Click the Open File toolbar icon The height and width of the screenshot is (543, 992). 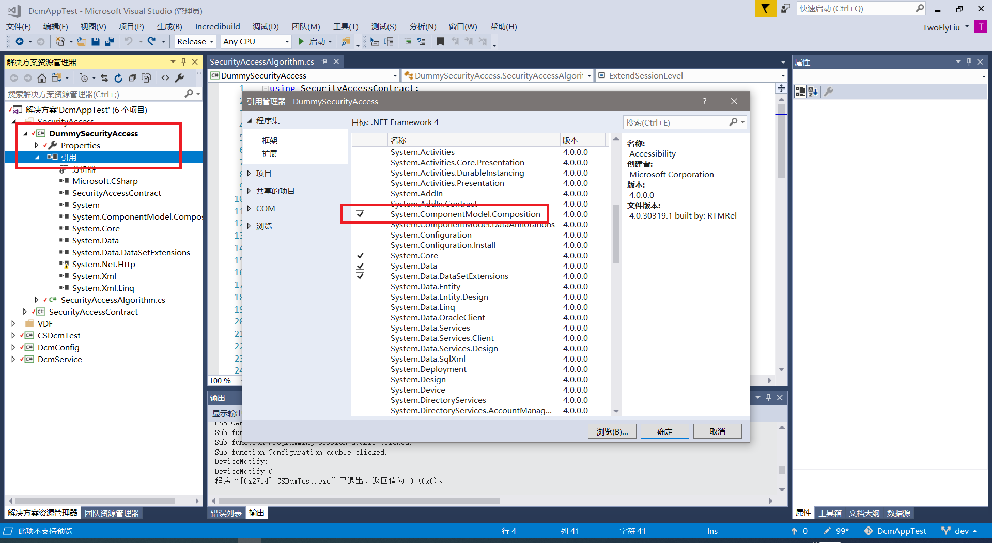[x=82, y=41]
